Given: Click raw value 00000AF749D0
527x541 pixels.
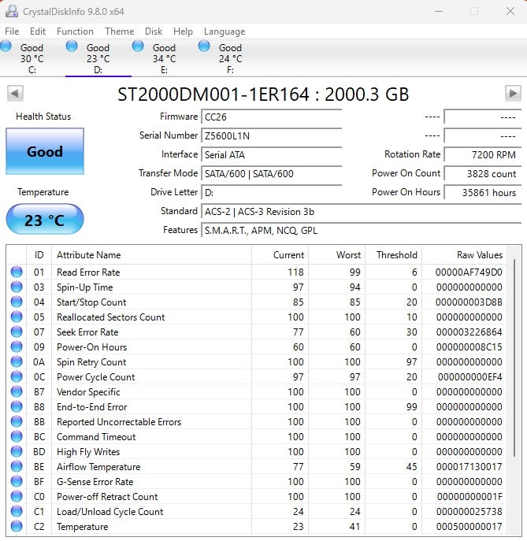Looking at the screenshot, I should click(x=469, y=272).
